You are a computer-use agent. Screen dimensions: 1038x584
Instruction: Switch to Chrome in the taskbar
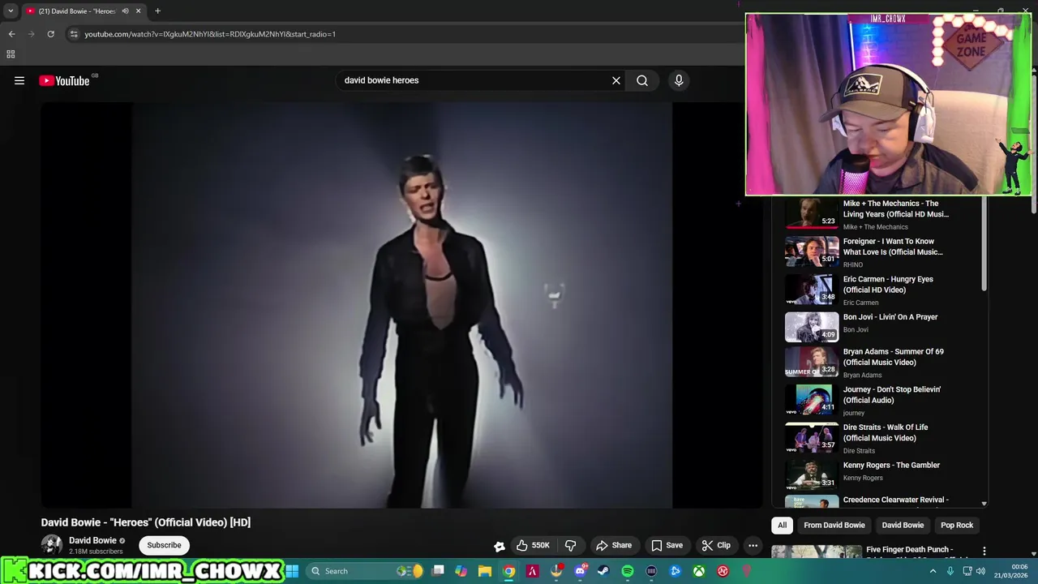508,571
